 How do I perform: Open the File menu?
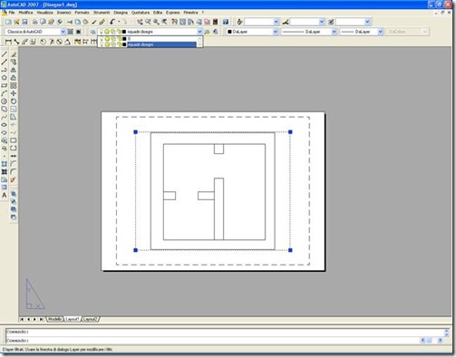pyautogui.click(x=12, y=13)
